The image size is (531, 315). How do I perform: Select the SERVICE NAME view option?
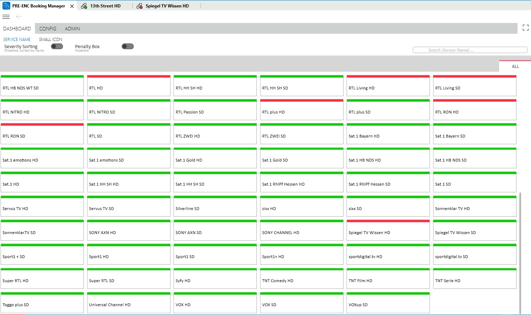point(17,40)
